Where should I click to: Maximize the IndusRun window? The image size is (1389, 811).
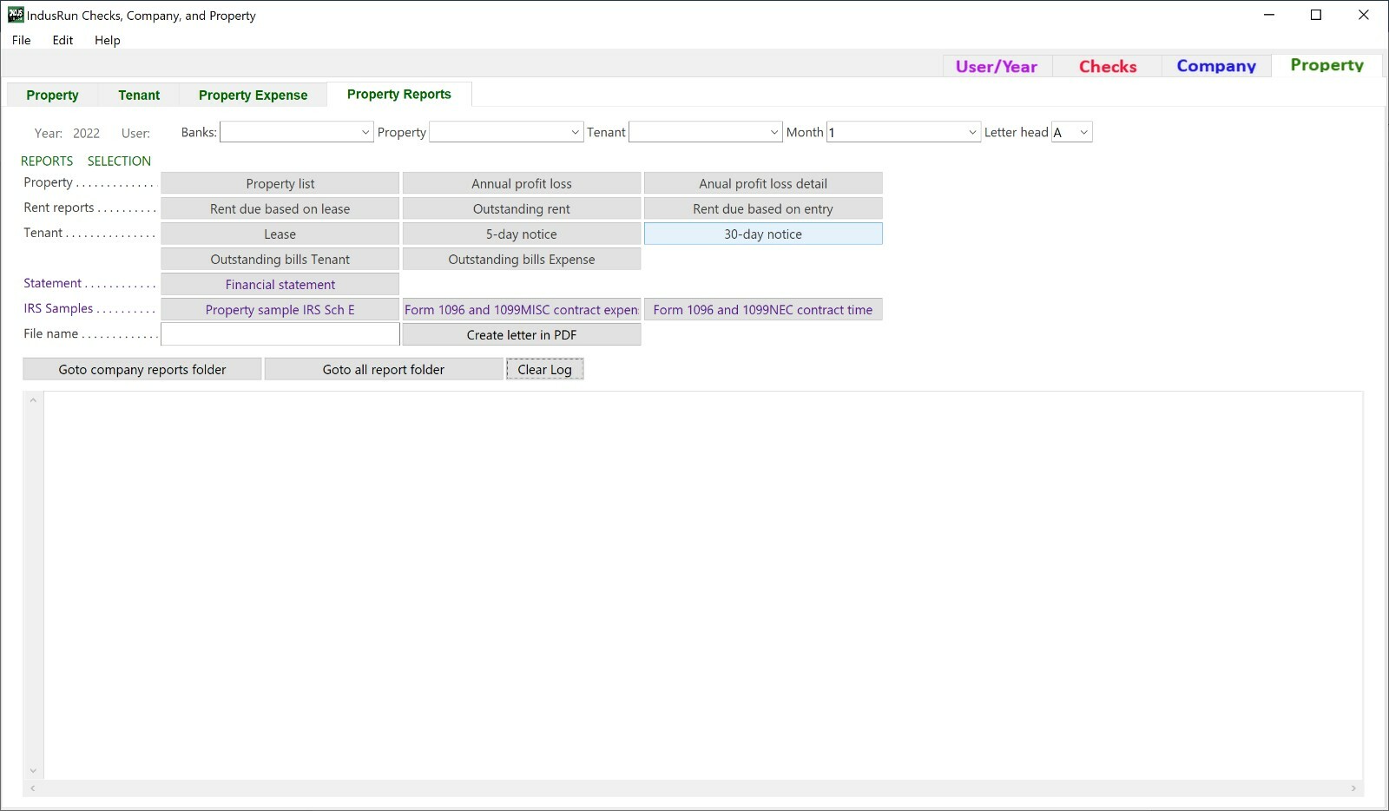point(1316,15)
